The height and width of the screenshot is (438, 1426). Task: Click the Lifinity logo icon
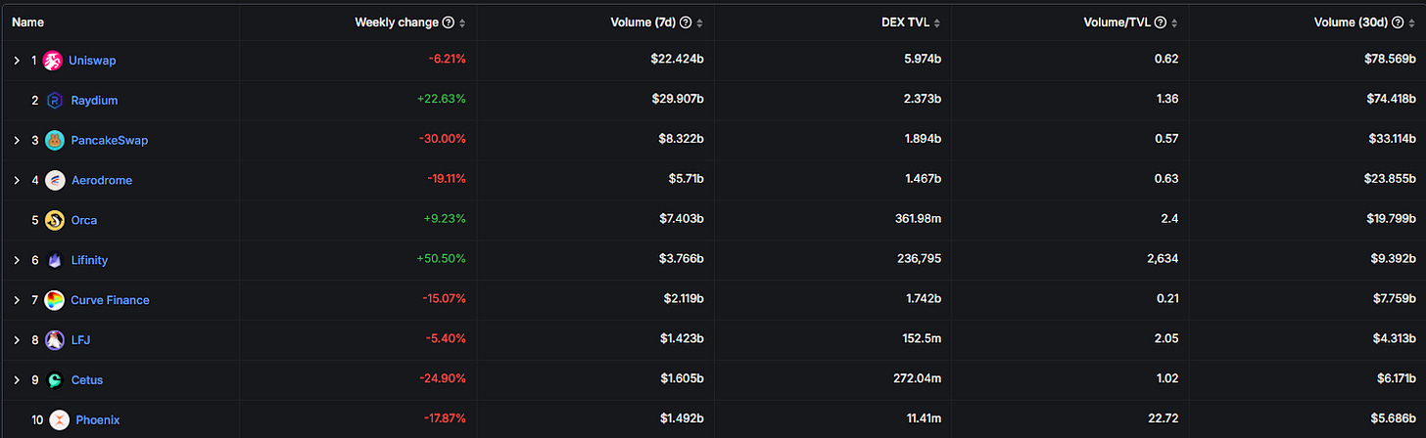(55, 261)
